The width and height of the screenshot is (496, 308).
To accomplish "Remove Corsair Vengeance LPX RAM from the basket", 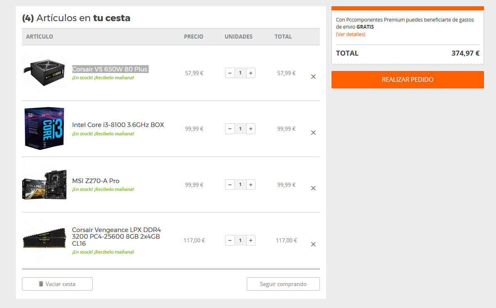I will click(x=313, y=244).
